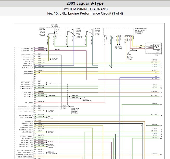Click the "POWER GROUND 1" pin label
This screenshot has width=170, height=159.
27,55
